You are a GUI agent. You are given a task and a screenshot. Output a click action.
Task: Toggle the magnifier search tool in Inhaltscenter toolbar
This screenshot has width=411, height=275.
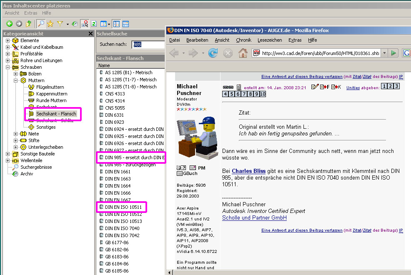40,24
